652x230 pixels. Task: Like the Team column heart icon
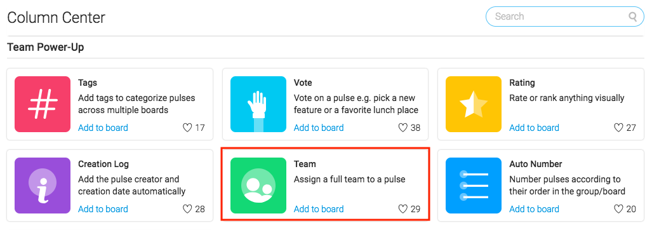point(403,209)
